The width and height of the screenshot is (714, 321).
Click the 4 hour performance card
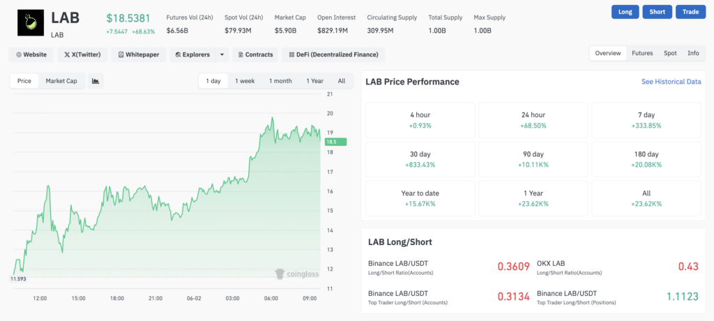point(420,120)
